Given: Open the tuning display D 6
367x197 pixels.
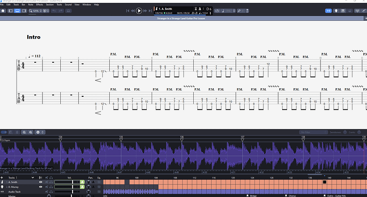Looking at the screenshot, I should [x=209, y=9].
